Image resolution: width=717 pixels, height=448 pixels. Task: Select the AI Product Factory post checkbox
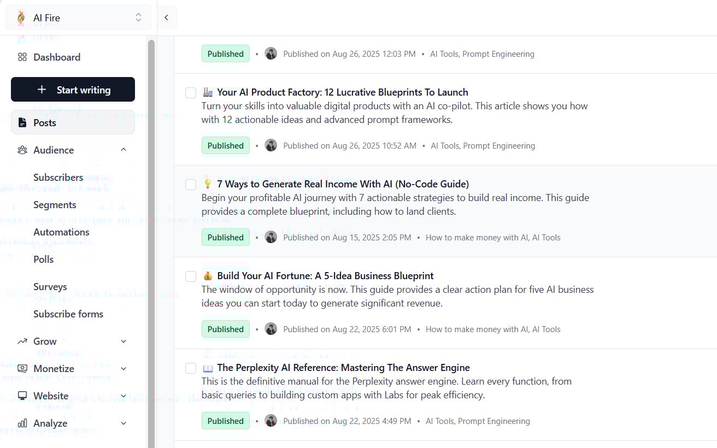pyautogui.click(x=191, y=93)
